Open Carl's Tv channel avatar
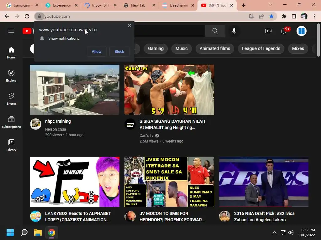 click(x=130, y=124)
